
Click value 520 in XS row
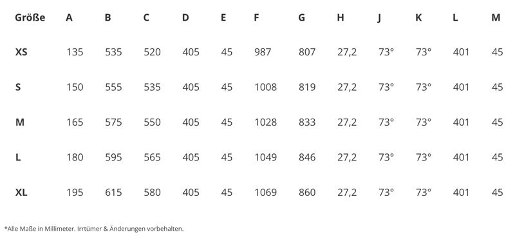point(152,52)
